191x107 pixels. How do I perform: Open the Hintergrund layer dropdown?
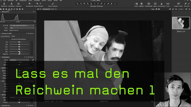coord(48,9)
